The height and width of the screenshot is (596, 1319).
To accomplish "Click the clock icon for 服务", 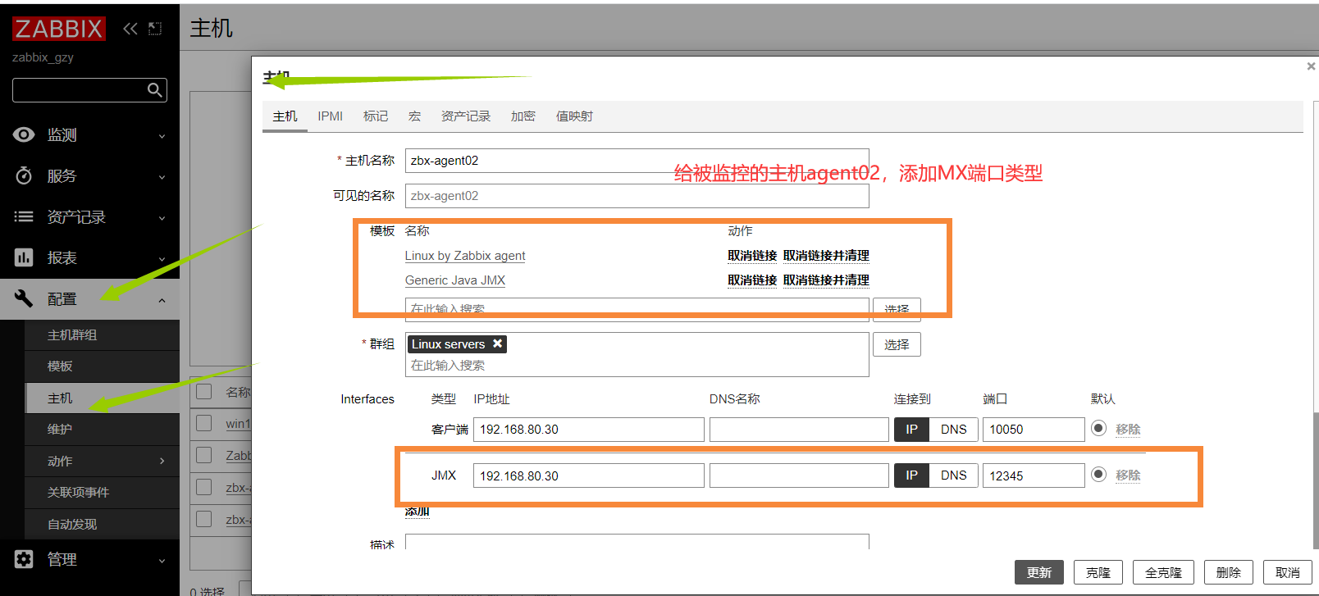I will (x=24, y=175).
